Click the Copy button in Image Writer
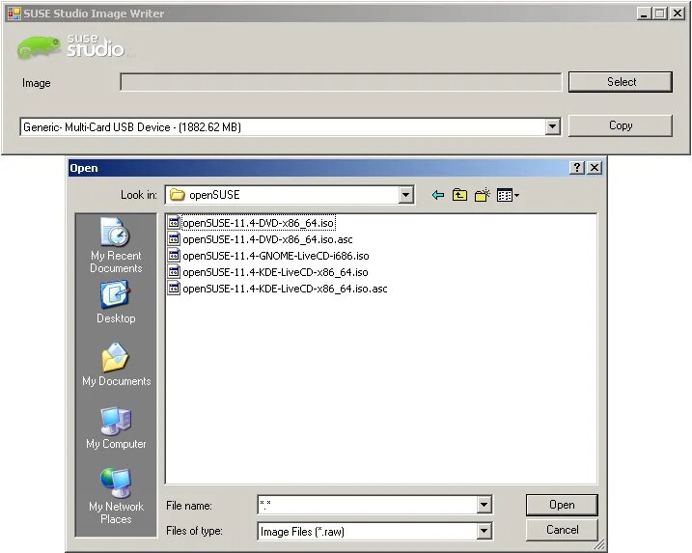692x553 pixels. (621, 125)
